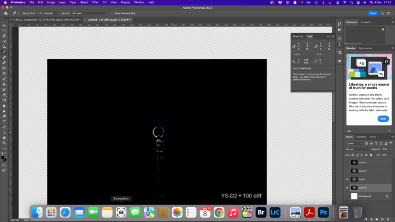395x222 pixels.
Task: Hide Layer 1 with eye icon
Action: pyautogui.click(x=347, y=179)
